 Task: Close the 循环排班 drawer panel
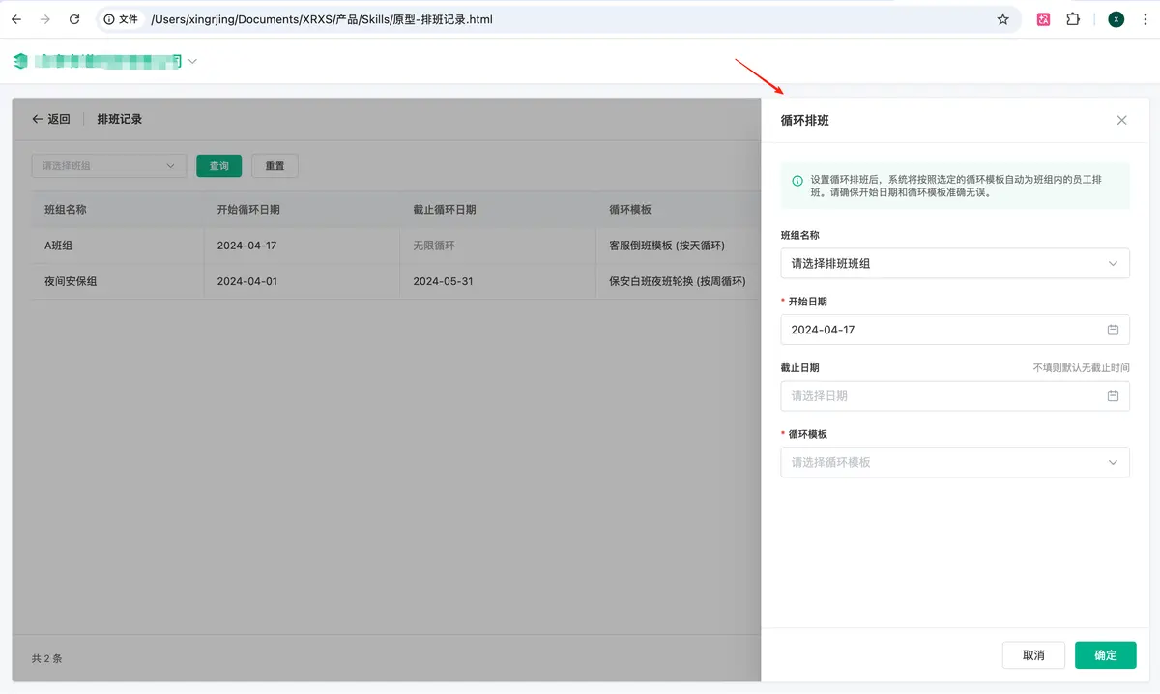tap(1121, 121)
